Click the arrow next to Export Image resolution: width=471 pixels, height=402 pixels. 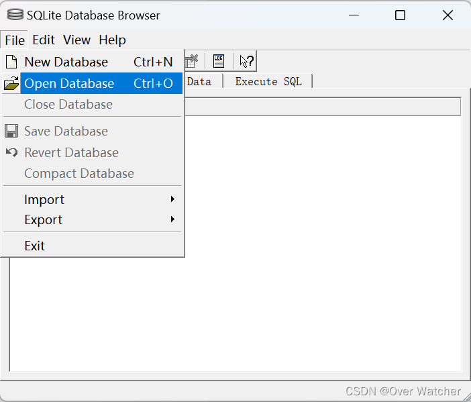pos(172,219)
